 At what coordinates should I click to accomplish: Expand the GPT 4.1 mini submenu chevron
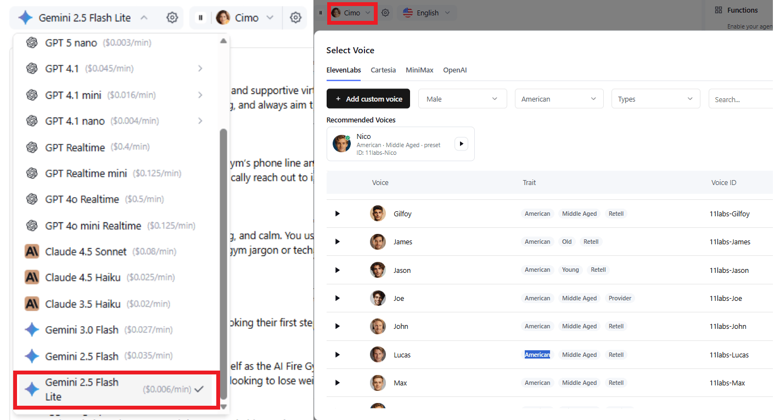tap(200, 94)
